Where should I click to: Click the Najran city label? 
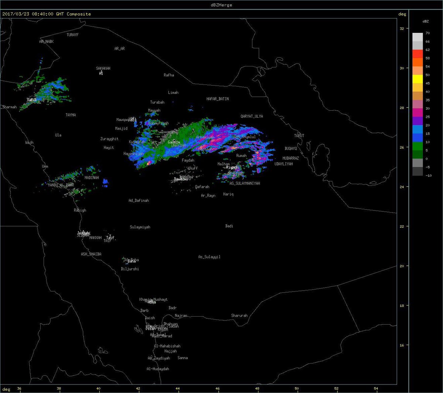pyautogui.click(x=181, y=316)
